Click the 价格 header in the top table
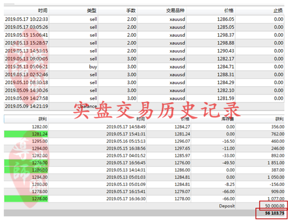The height and width of the screenshot is (220, 288). (229, 10)
